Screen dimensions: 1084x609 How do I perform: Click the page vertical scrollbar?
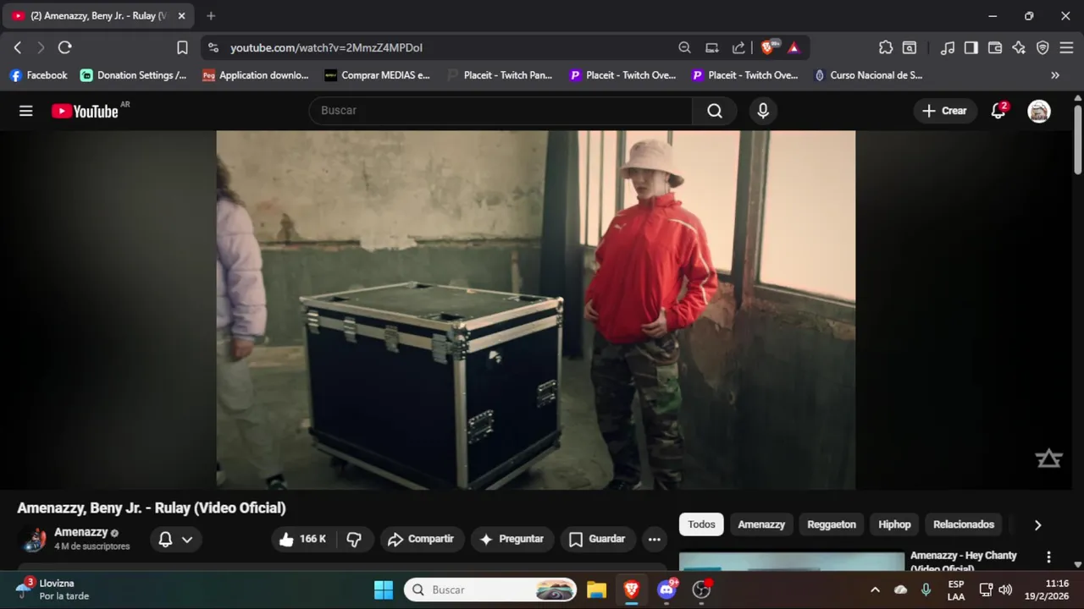1077,140
